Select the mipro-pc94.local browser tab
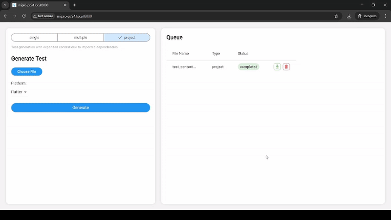Screen dimensions: 391x220 40,5
